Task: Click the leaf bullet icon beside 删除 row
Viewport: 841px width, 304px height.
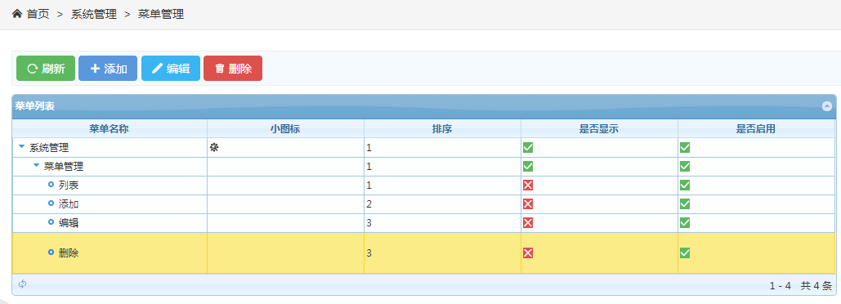Action: click(x=51, y=252)
